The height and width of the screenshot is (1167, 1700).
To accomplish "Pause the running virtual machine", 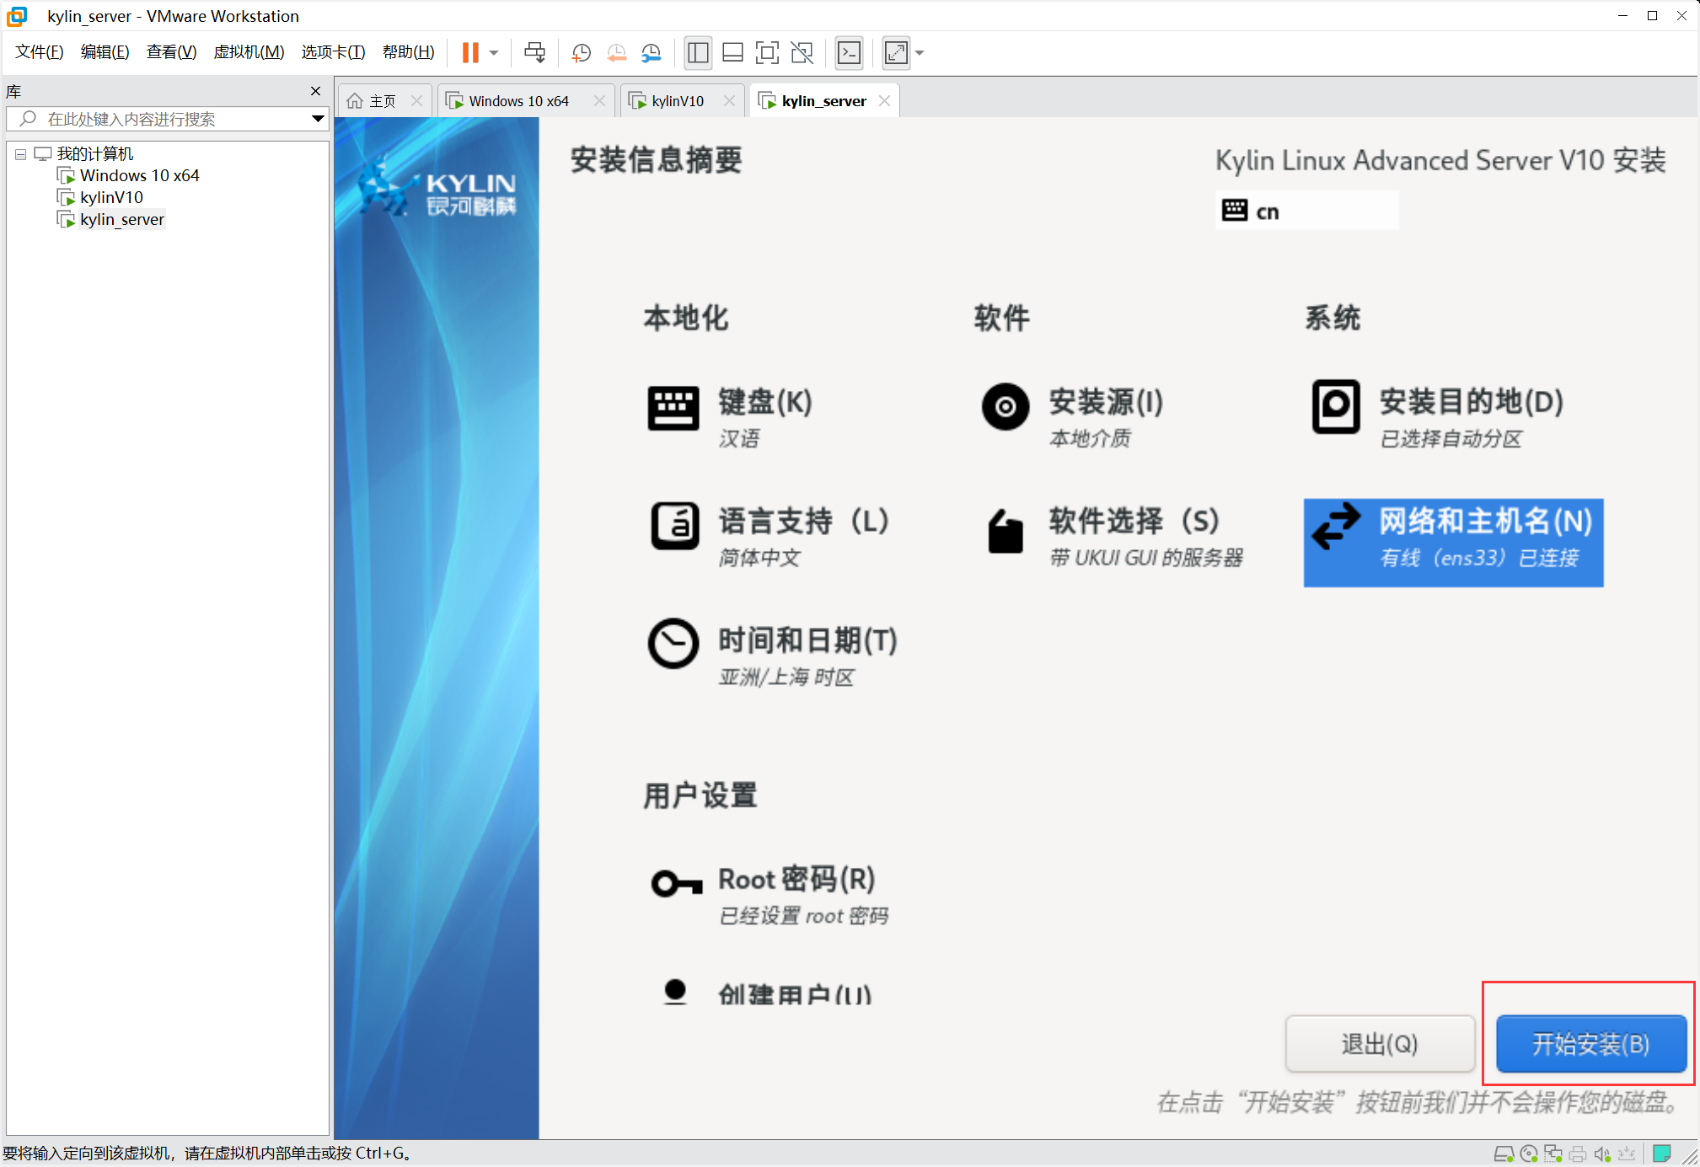I will click(x=470, y=53).
